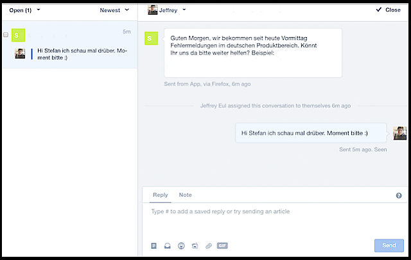The image size is (411, 260).
Task: Open the emoji picker
Action: [181, 245]
